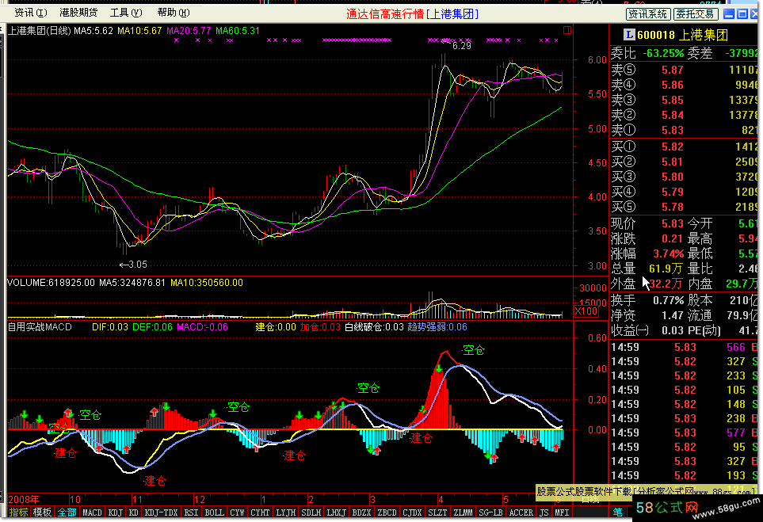Click the 自用实战MACD indicator title
The height and width of the screenshot is (522, 763).
click(x=40, y=327)
